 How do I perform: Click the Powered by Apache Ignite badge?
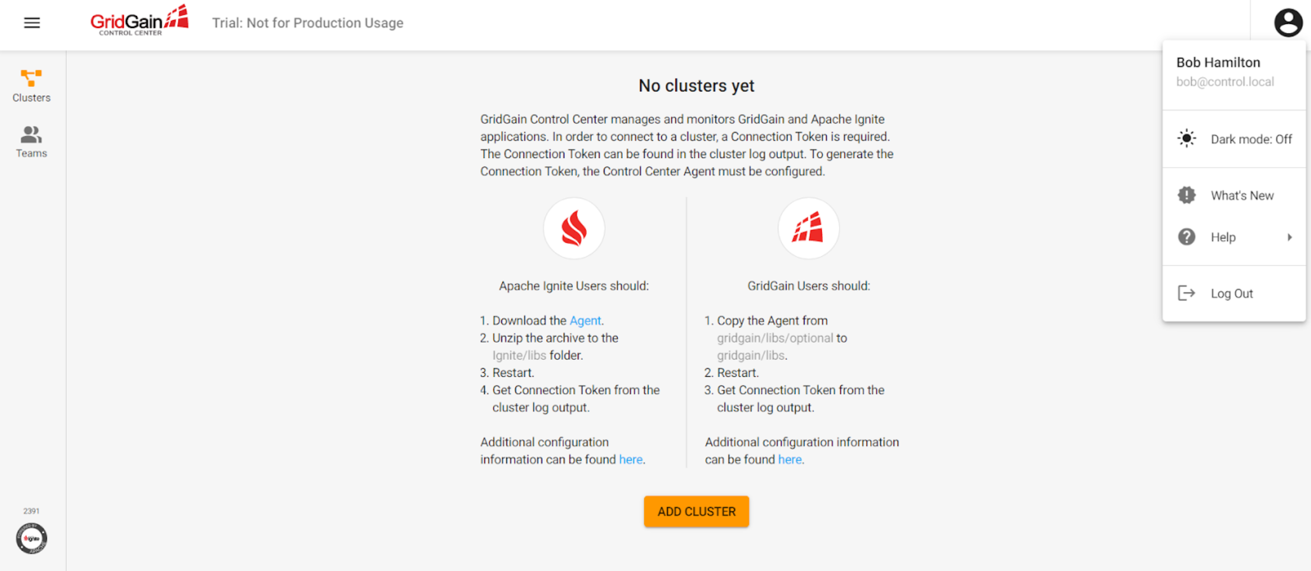31,538
